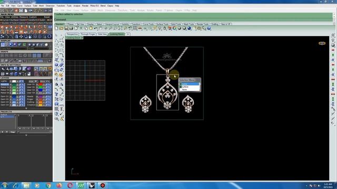
Task: Select the Fillet curve tool in vertical toolbar
Action: (62, 55)
